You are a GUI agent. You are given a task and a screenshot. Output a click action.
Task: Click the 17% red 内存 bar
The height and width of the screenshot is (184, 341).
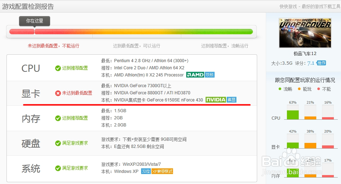tap(328, 176)
